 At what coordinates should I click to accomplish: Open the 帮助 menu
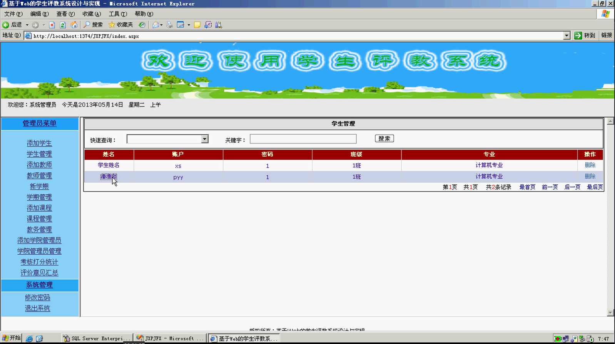tap(144, 14)
